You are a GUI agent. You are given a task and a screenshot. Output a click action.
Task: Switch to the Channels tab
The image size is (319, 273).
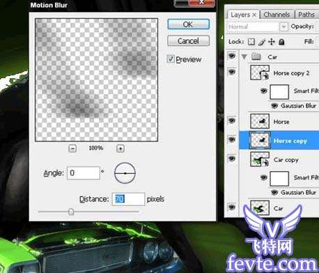click(277, 15)
